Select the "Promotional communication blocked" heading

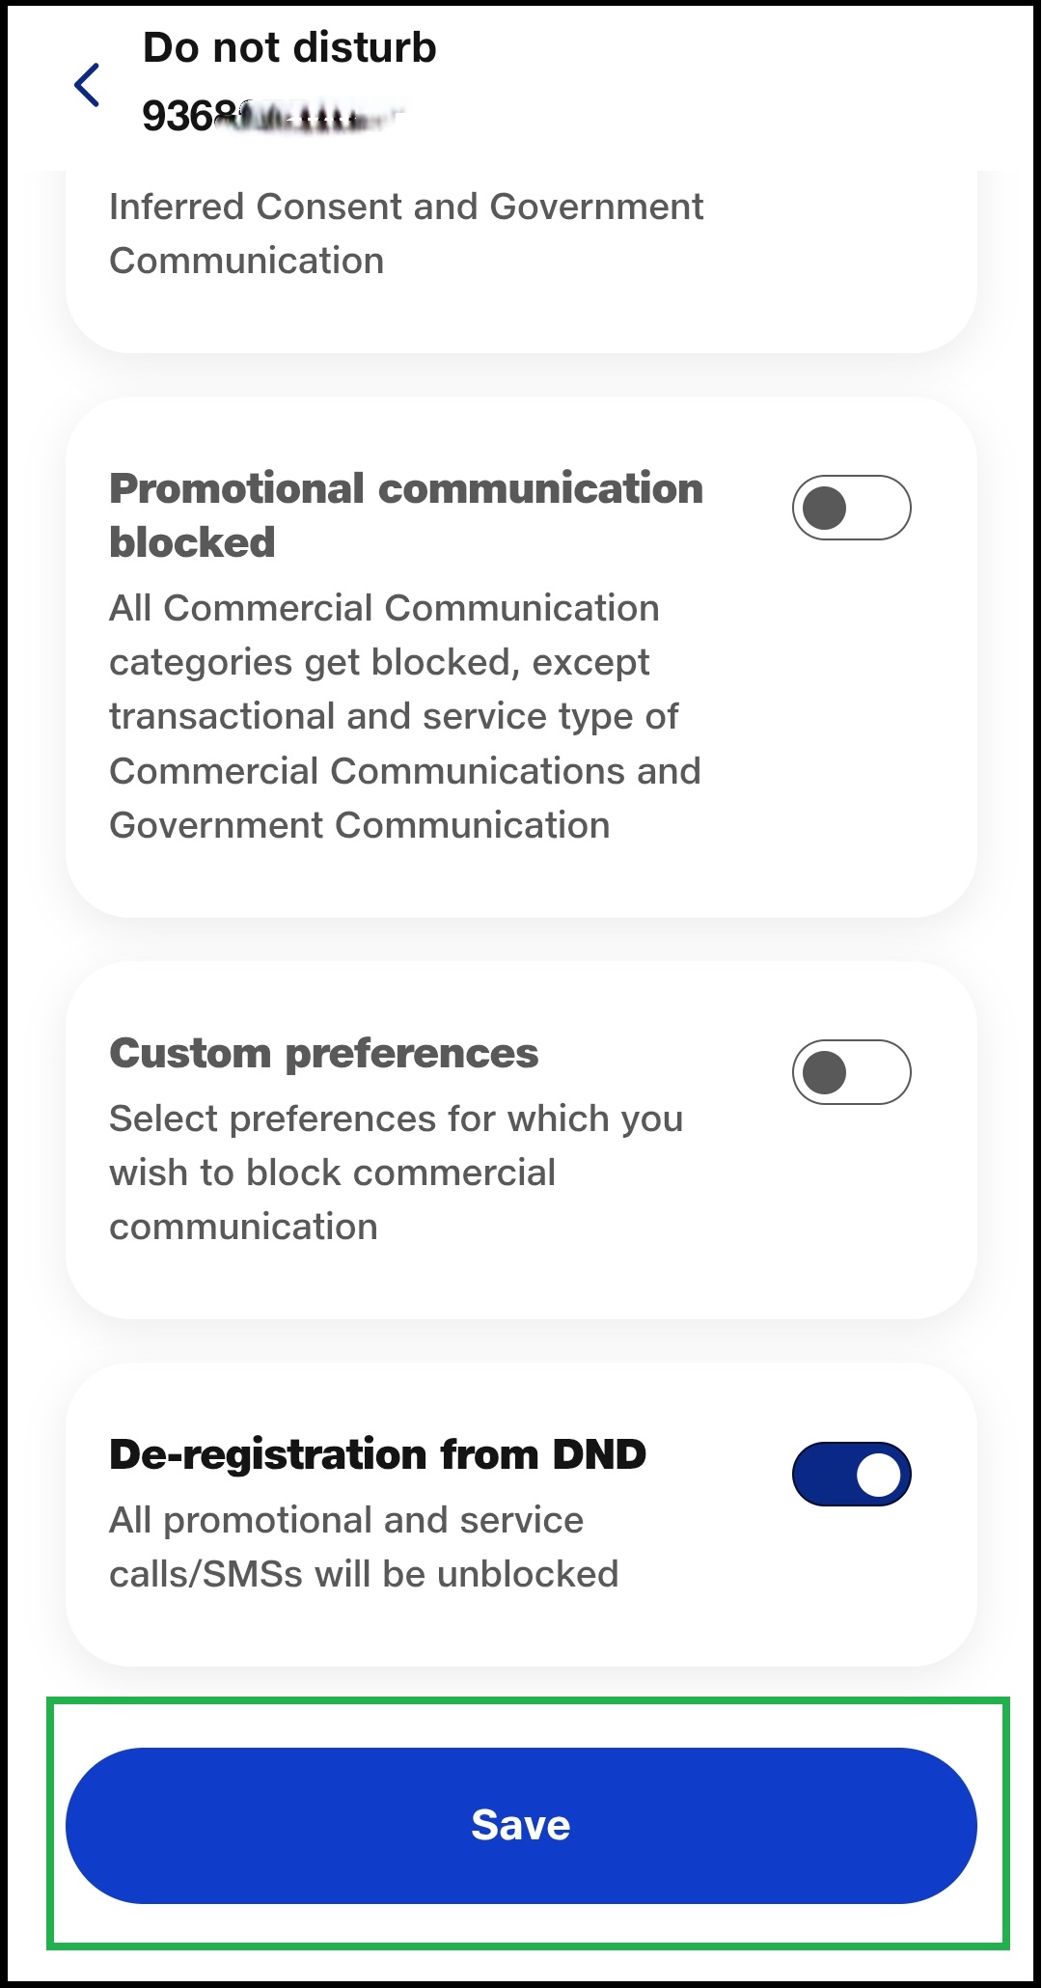(405, 489)
